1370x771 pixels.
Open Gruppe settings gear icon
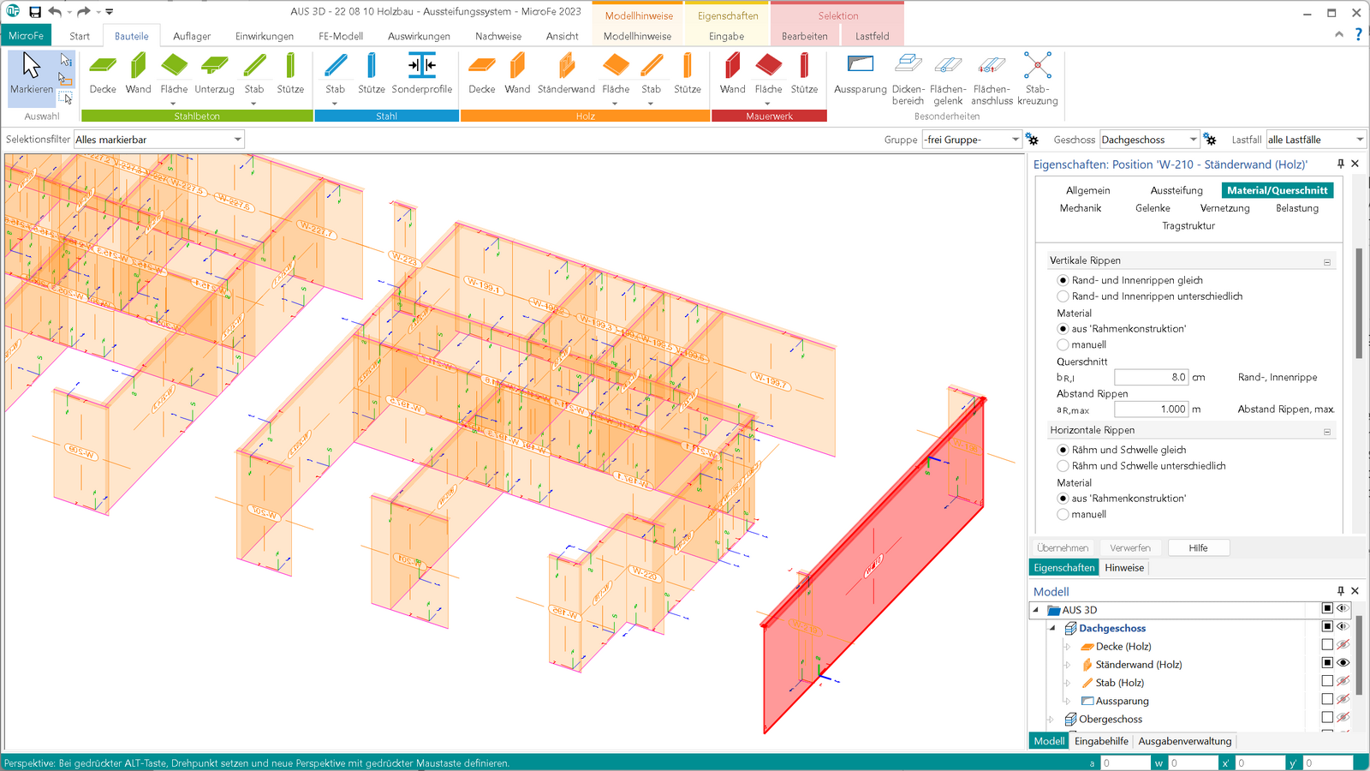coord(1033,140)
